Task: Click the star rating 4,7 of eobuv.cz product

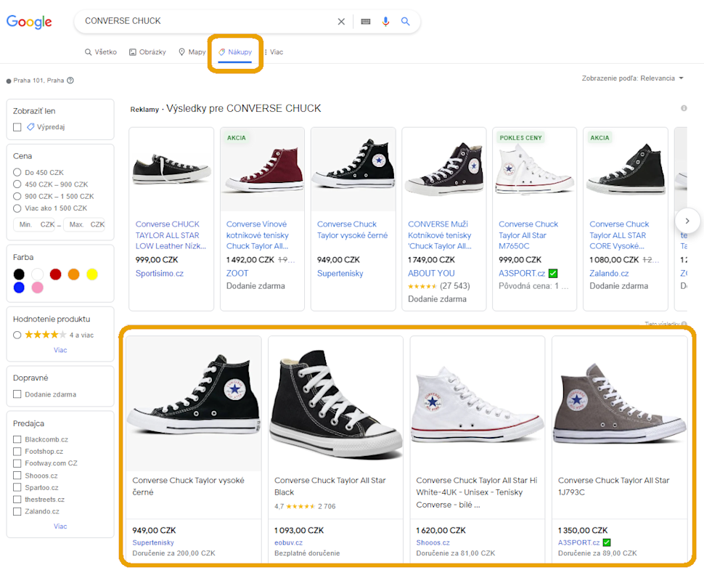Action: tap(300, 506)
